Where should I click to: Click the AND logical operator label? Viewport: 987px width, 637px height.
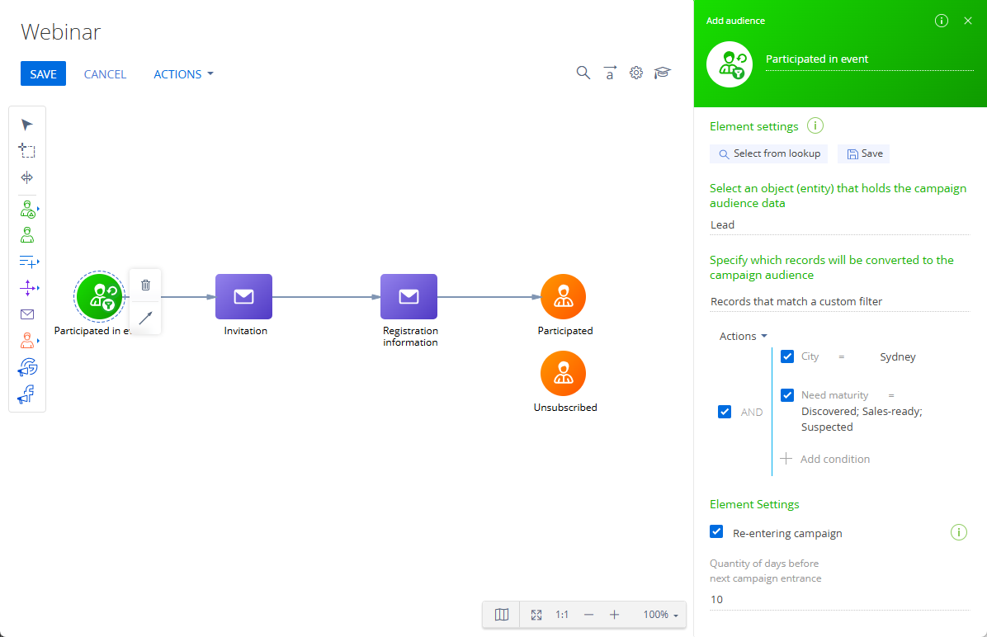click(x=752, y=413)
